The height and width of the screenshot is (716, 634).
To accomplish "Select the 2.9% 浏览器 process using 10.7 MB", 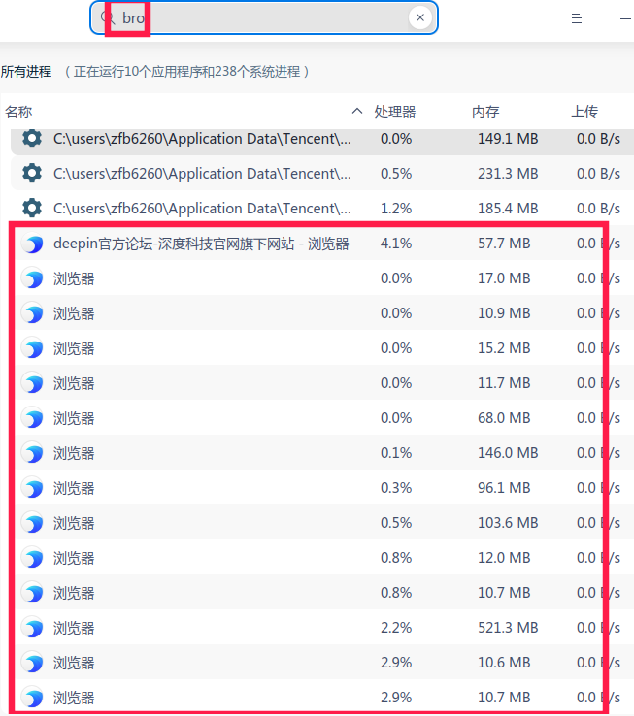I will click(322, 698).
